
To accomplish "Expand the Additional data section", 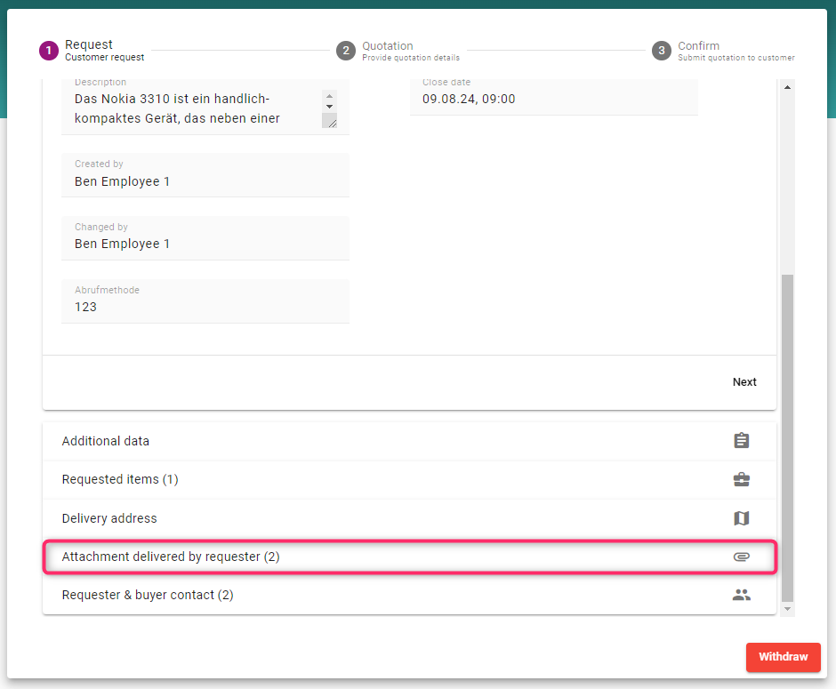I will tap(106, 441).
